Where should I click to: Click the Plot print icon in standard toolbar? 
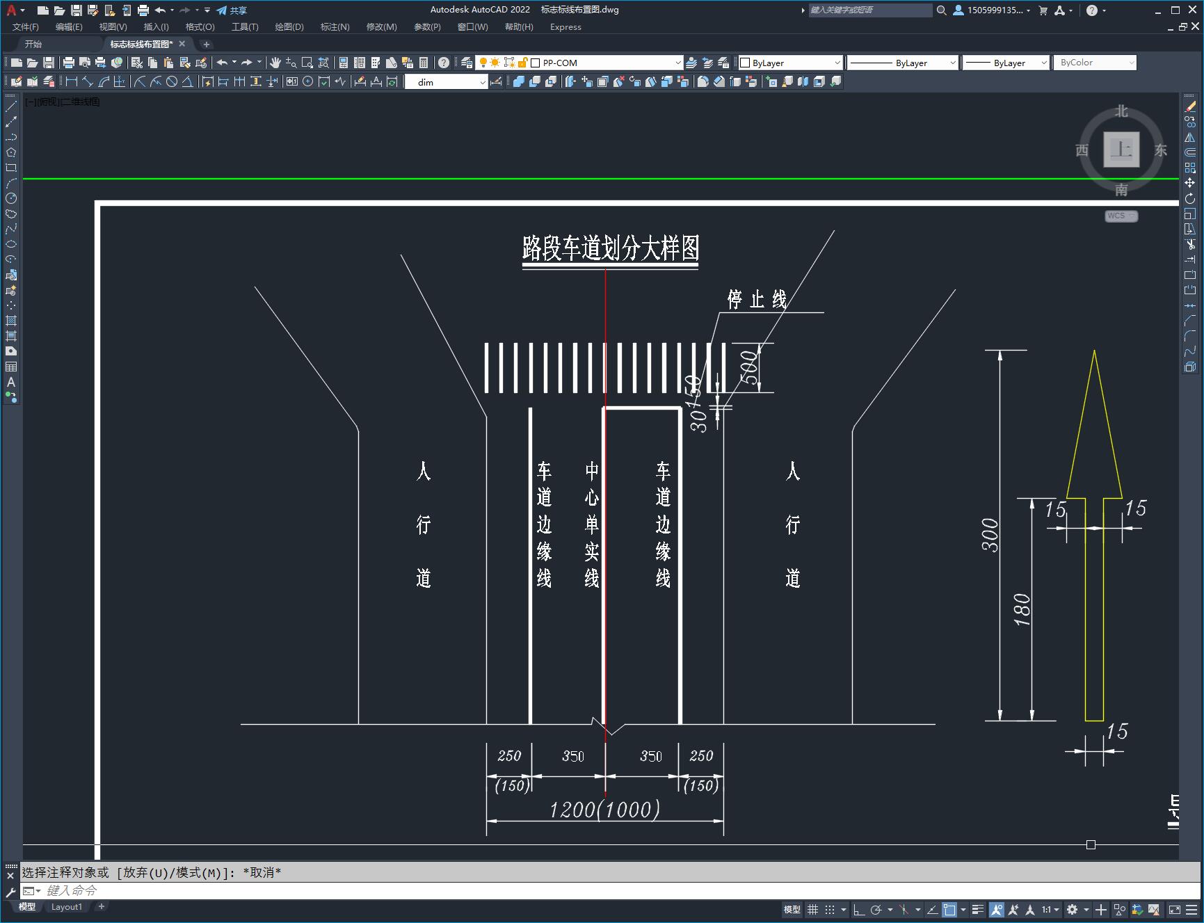(x=68, y=63)
